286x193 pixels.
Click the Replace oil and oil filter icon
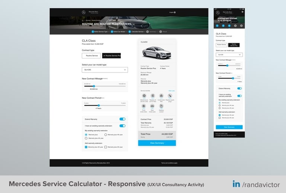pos(153,96)
